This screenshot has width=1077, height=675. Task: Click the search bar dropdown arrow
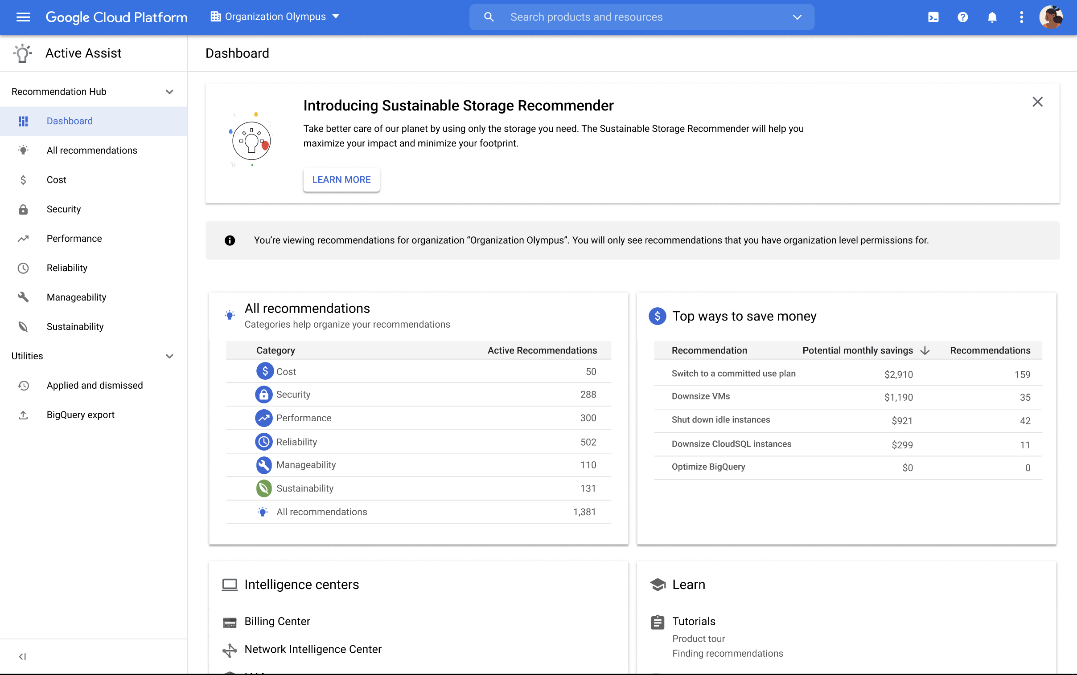pos(797,17)
